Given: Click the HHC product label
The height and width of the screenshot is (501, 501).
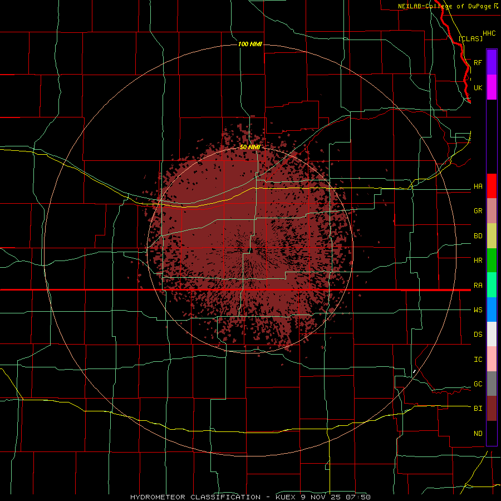Looking at the screenshot, I should [489, 33].
